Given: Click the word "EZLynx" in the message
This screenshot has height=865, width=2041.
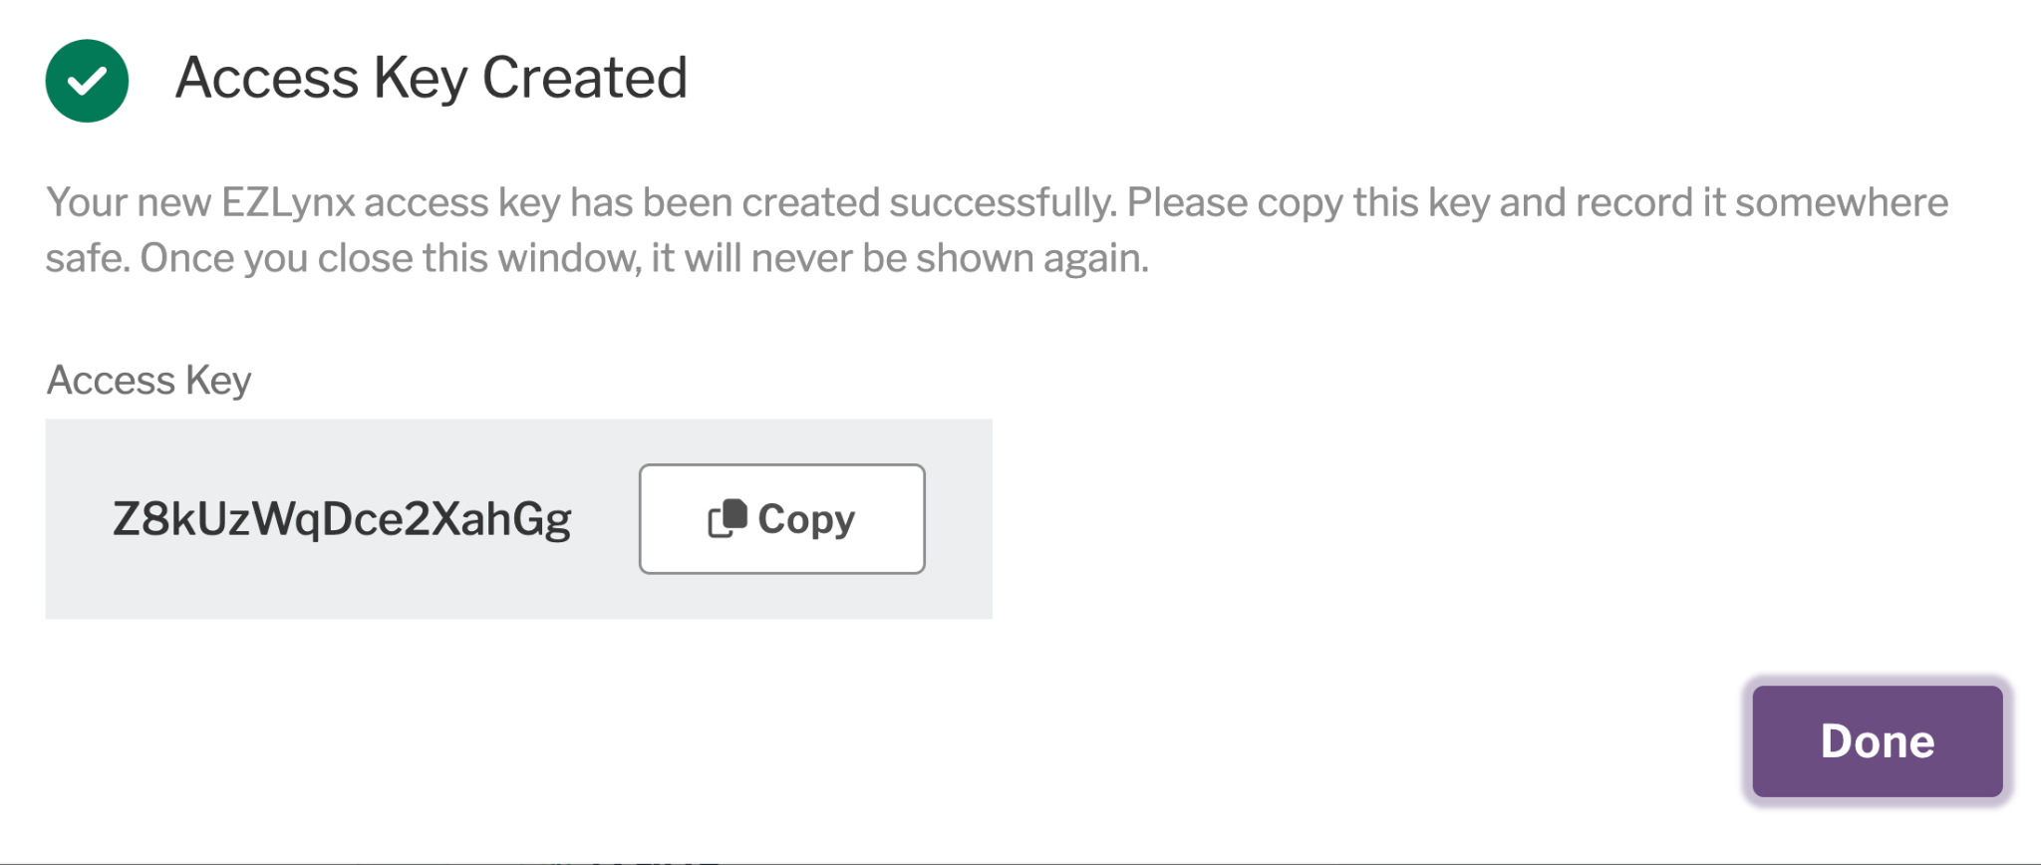Looking at the screenshot, I should click(288, 202).
